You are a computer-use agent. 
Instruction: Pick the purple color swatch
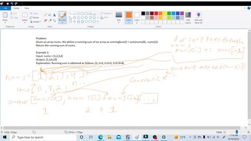(182, 13)
